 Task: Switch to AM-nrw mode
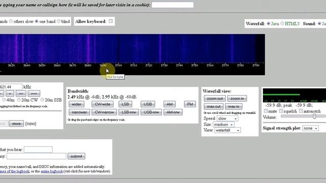coord(173,112)
